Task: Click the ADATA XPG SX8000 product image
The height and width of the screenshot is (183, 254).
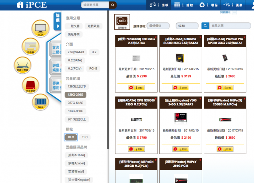Action: point(136,120)
